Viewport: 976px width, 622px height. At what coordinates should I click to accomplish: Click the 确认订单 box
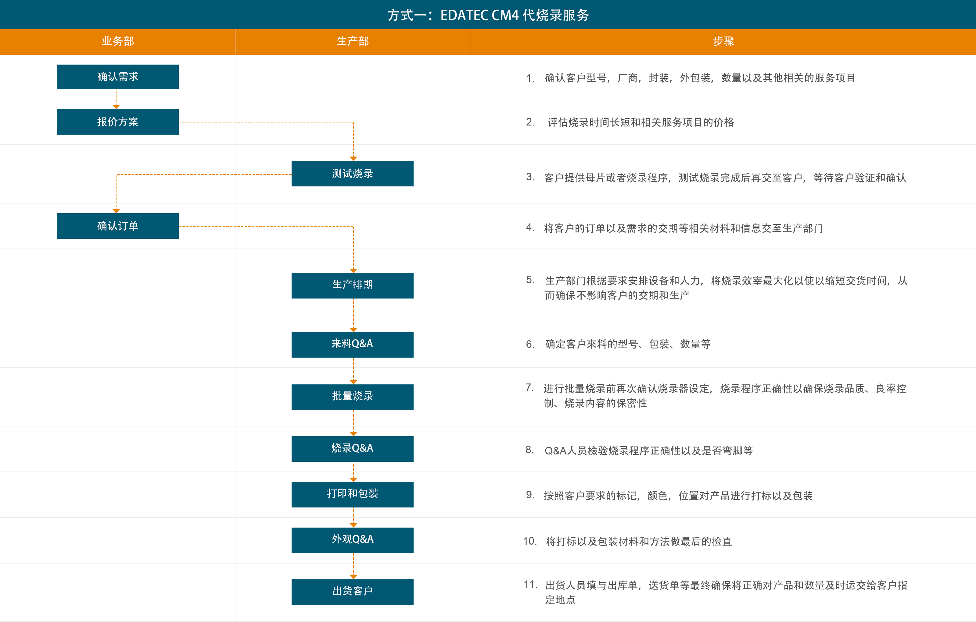click(x=117, y=226)
